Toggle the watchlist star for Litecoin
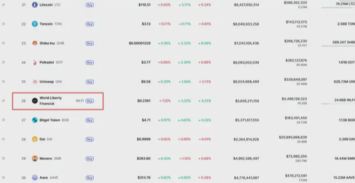Screen dimensions: 355x183 pos(4,4)
